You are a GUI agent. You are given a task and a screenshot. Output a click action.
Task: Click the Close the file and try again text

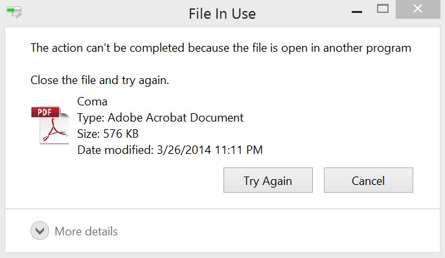pyautogui.click(x=100, y=80)
